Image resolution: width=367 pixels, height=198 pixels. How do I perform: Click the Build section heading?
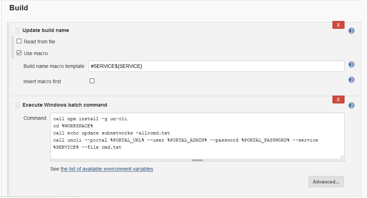coord(19,8)
